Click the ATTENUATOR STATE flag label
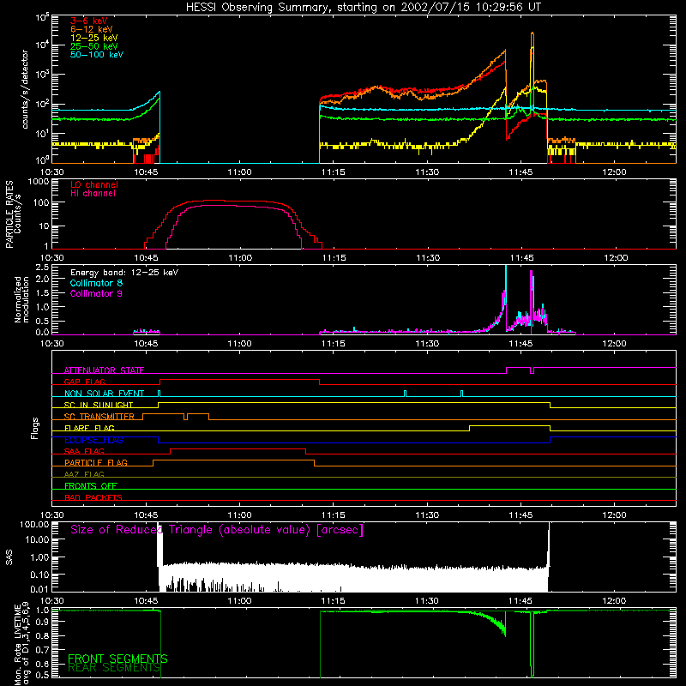The width and height of the screenshot is (686, 686). coord(104,370)
